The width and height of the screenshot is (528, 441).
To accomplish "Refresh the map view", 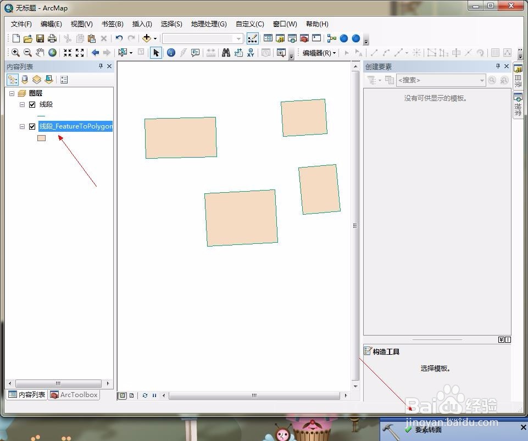I will 145,395.
